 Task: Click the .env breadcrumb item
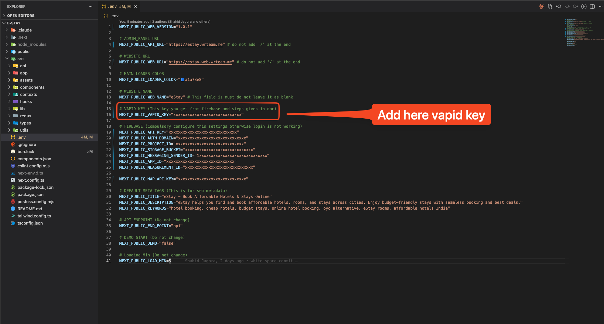(111, 16)
